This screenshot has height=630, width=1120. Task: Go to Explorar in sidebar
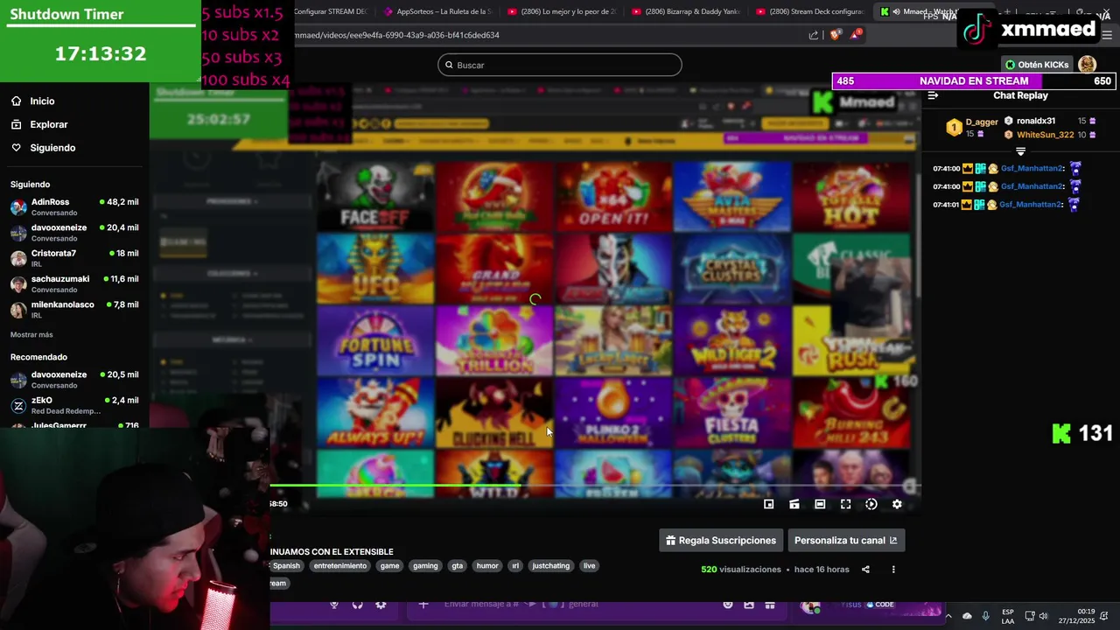(x=48, y=124)
